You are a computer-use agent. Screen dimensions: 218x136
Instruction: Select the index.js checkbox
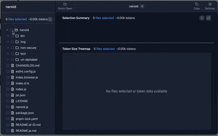8,89
